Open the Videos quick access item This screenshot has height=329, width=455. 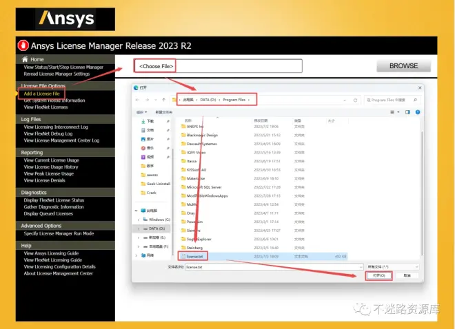pos(150,157)
